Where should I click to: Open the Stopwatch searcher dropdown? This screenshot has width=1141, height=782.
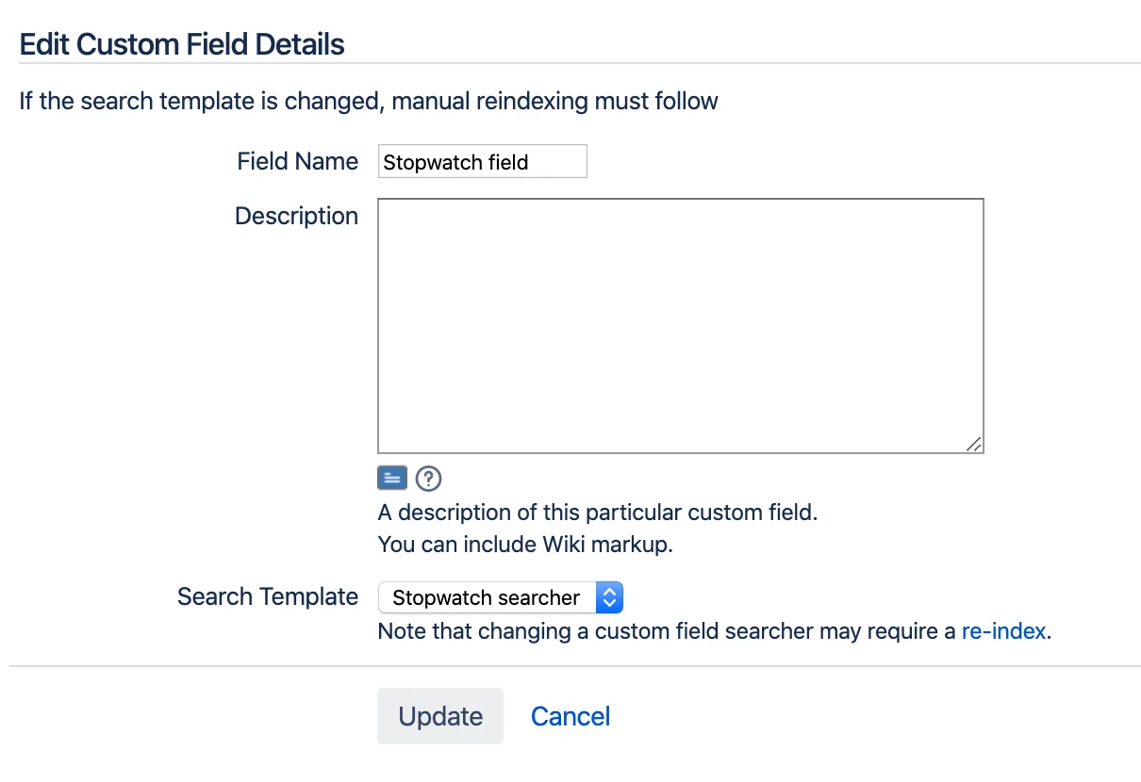point(501,597)
